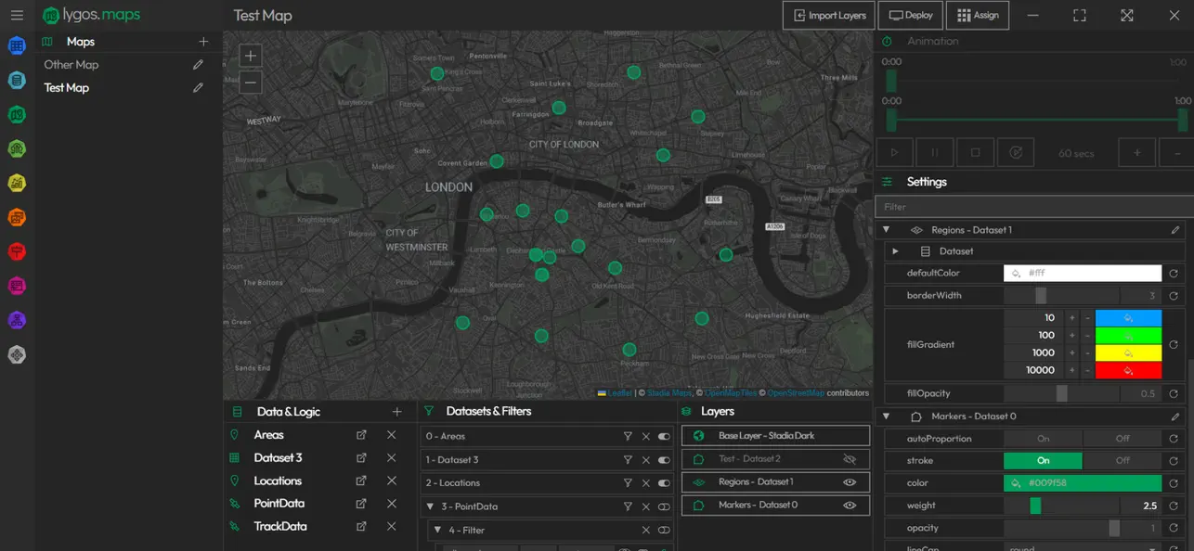Viewport: 1194px width, 551px height.
Task: Open the blue fillGradient color swatch
Action: [1128, 318]
